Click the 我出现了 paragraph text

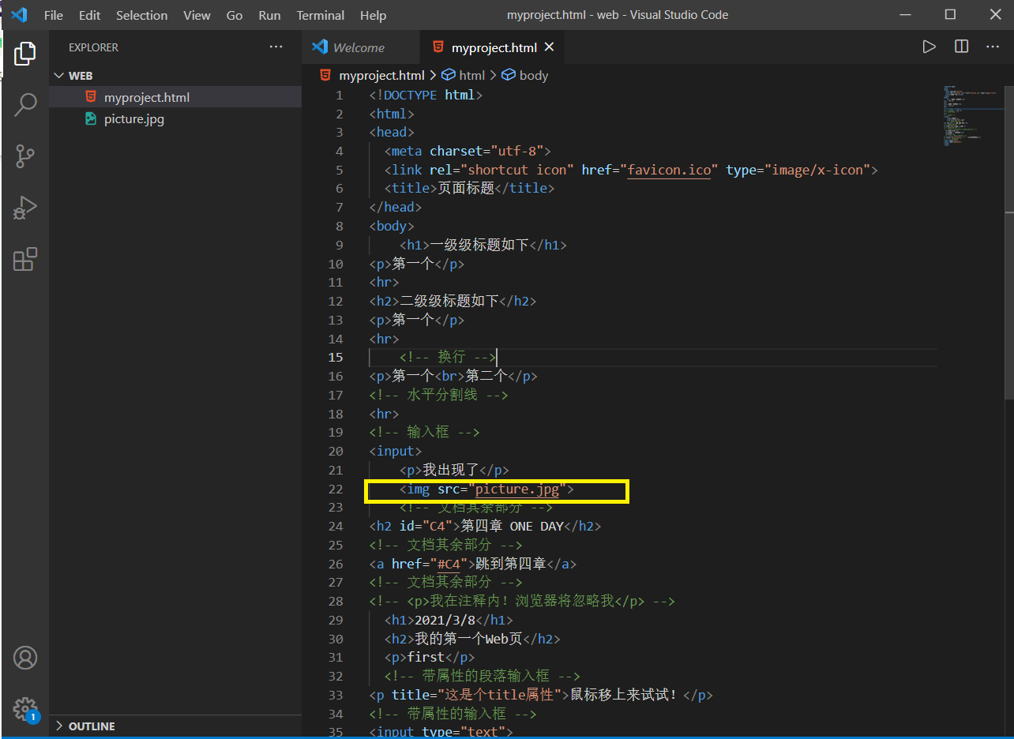[x=451, y=470]
